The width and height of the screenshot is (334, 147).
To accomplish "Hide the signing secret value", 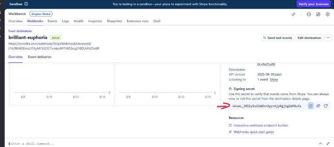I will click(318, 106).
